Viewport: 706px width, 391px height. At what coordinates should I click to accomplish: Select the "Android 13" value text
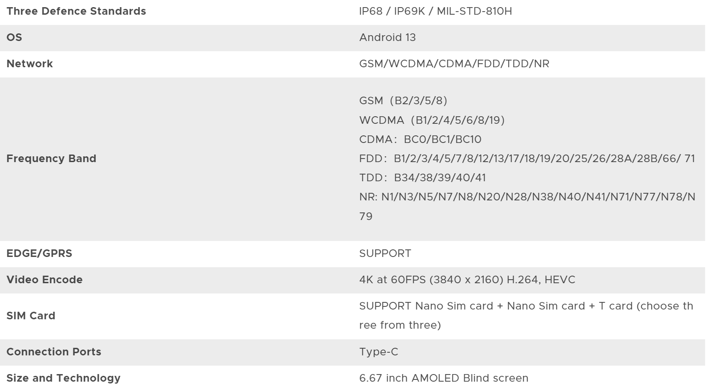[387, 37]
